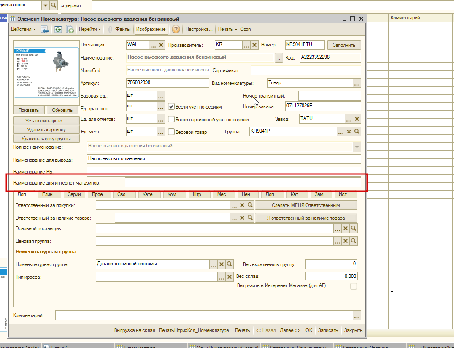Clear the Поставщик field with X icon
The height and width of the screenshot is (348, 454).
(x=161, y=45)
